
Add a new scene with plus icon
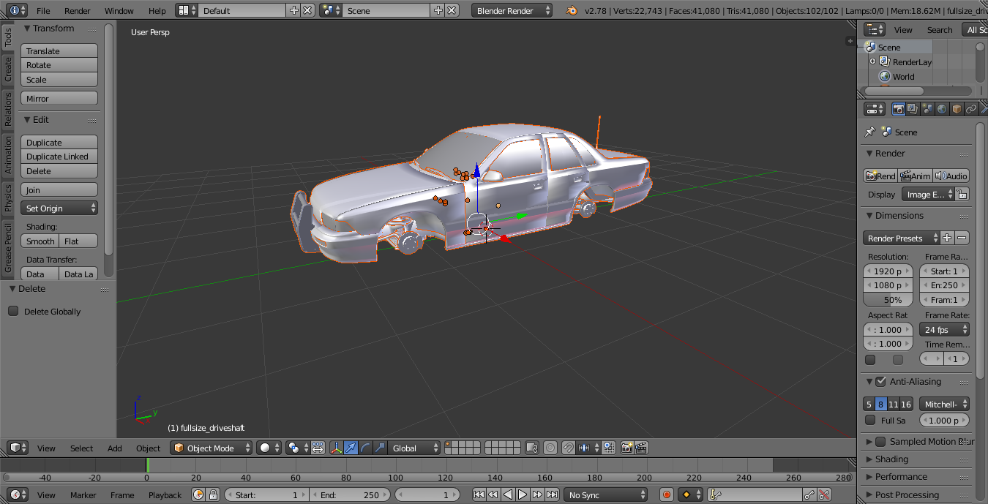pos(438,10)
